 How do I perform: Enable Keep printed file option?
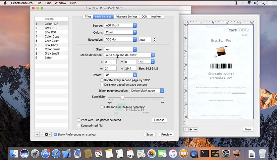79,126
